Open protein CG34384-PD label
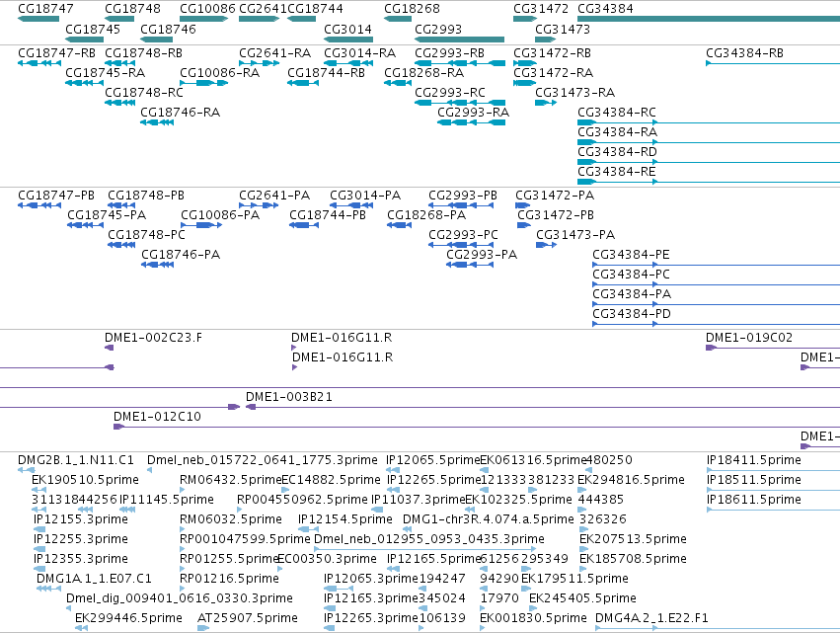This screenshot has width=840, height=633. [x=632, y=314]
